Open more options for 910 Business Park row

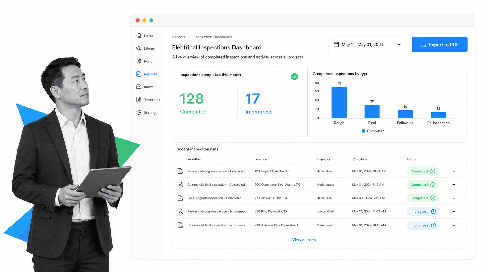click(x=453, y=225)
